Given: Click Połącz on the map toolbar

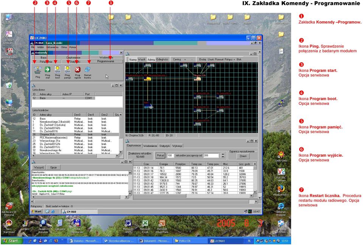Looking at the screenshot, I should point(228,60).
